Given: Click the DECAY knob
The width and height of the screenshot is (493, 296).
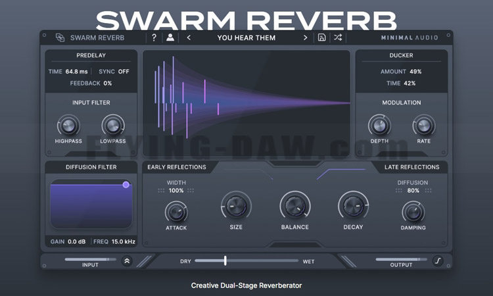Looking at the screenshot, I should coord(354,206).
